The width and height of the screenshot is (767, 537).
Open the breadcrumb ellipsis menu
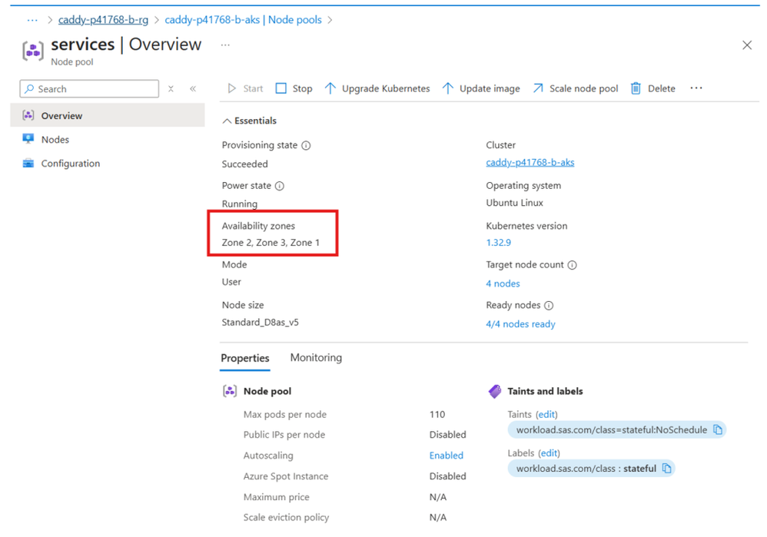[32, 20]
